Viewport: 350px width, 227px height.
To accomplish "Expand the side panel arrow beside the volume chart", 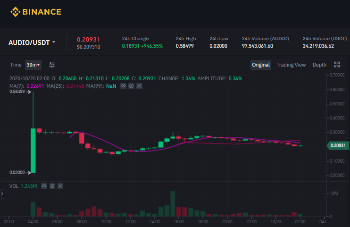I will (2, 194).
